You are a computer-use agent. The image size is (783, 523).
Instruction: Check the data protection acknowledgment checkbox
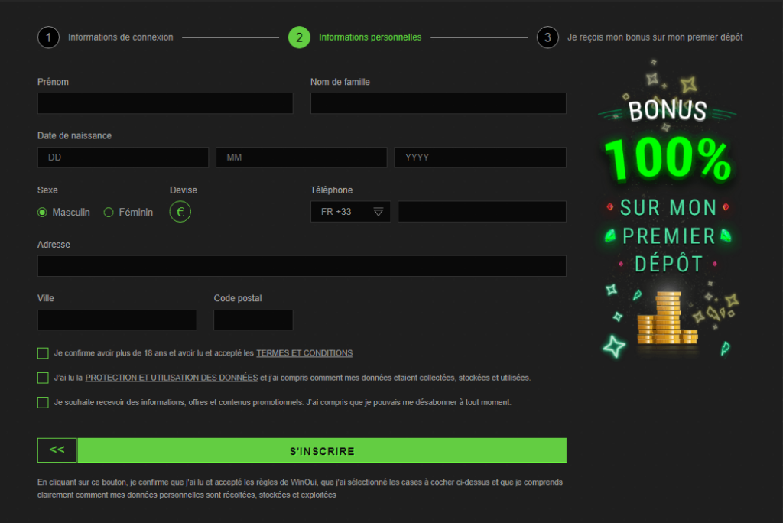[x=43, y=377]
